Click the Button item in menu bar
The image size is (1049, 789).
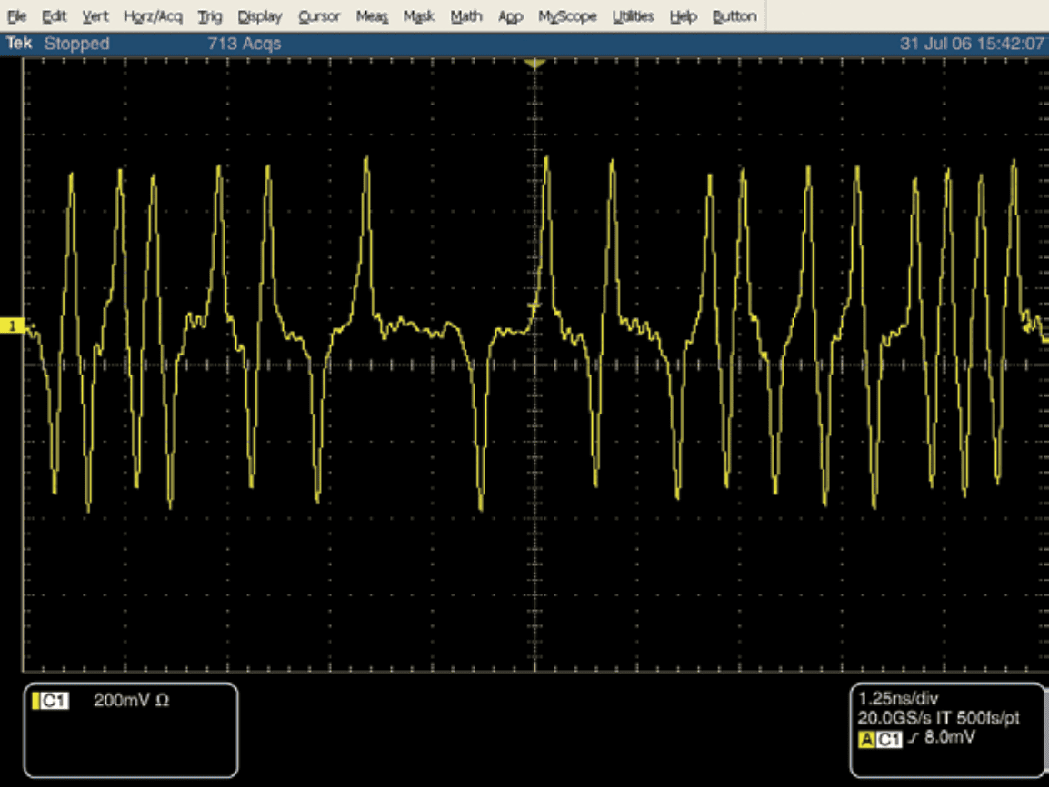click(734, 16)
